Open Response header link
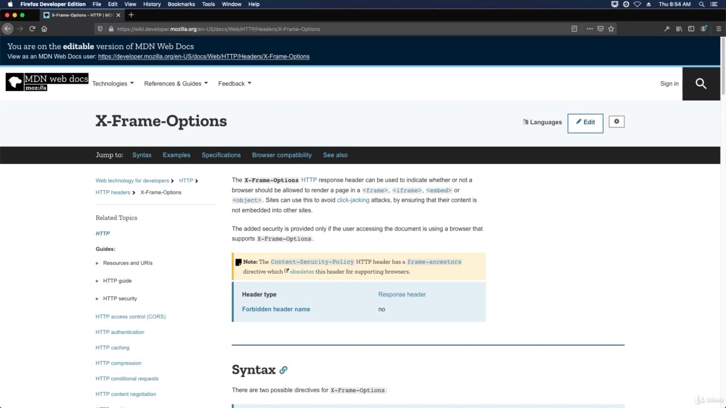726x408 pixels. (x=402, y=295)
